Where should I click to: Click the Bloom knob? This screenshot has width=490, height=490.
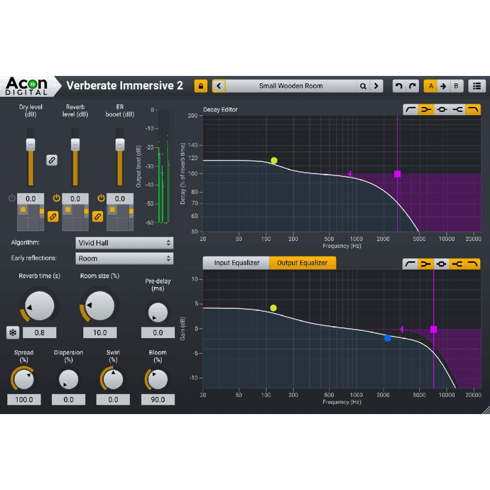tap(158, 379)
